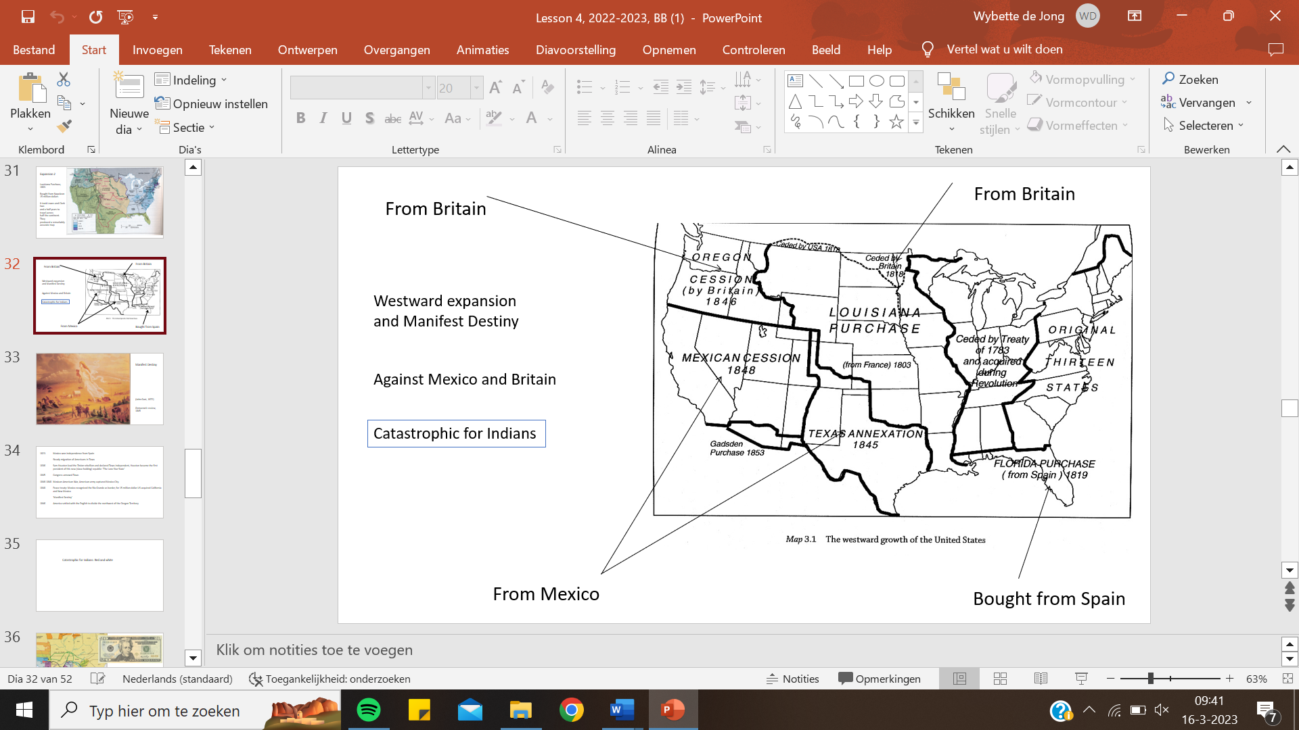
Task: Expand the shapes gallery with the more arrow
Action: click(916, 122)
